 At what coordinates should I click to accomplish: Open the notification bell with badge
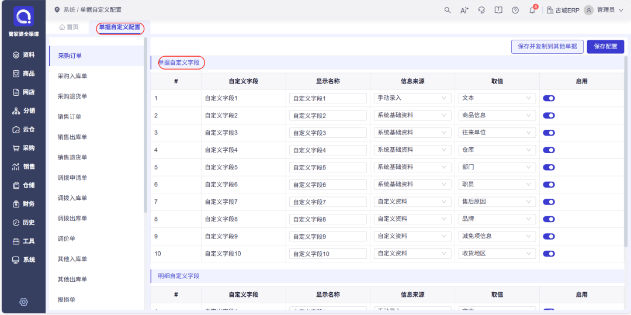point(532,10)
